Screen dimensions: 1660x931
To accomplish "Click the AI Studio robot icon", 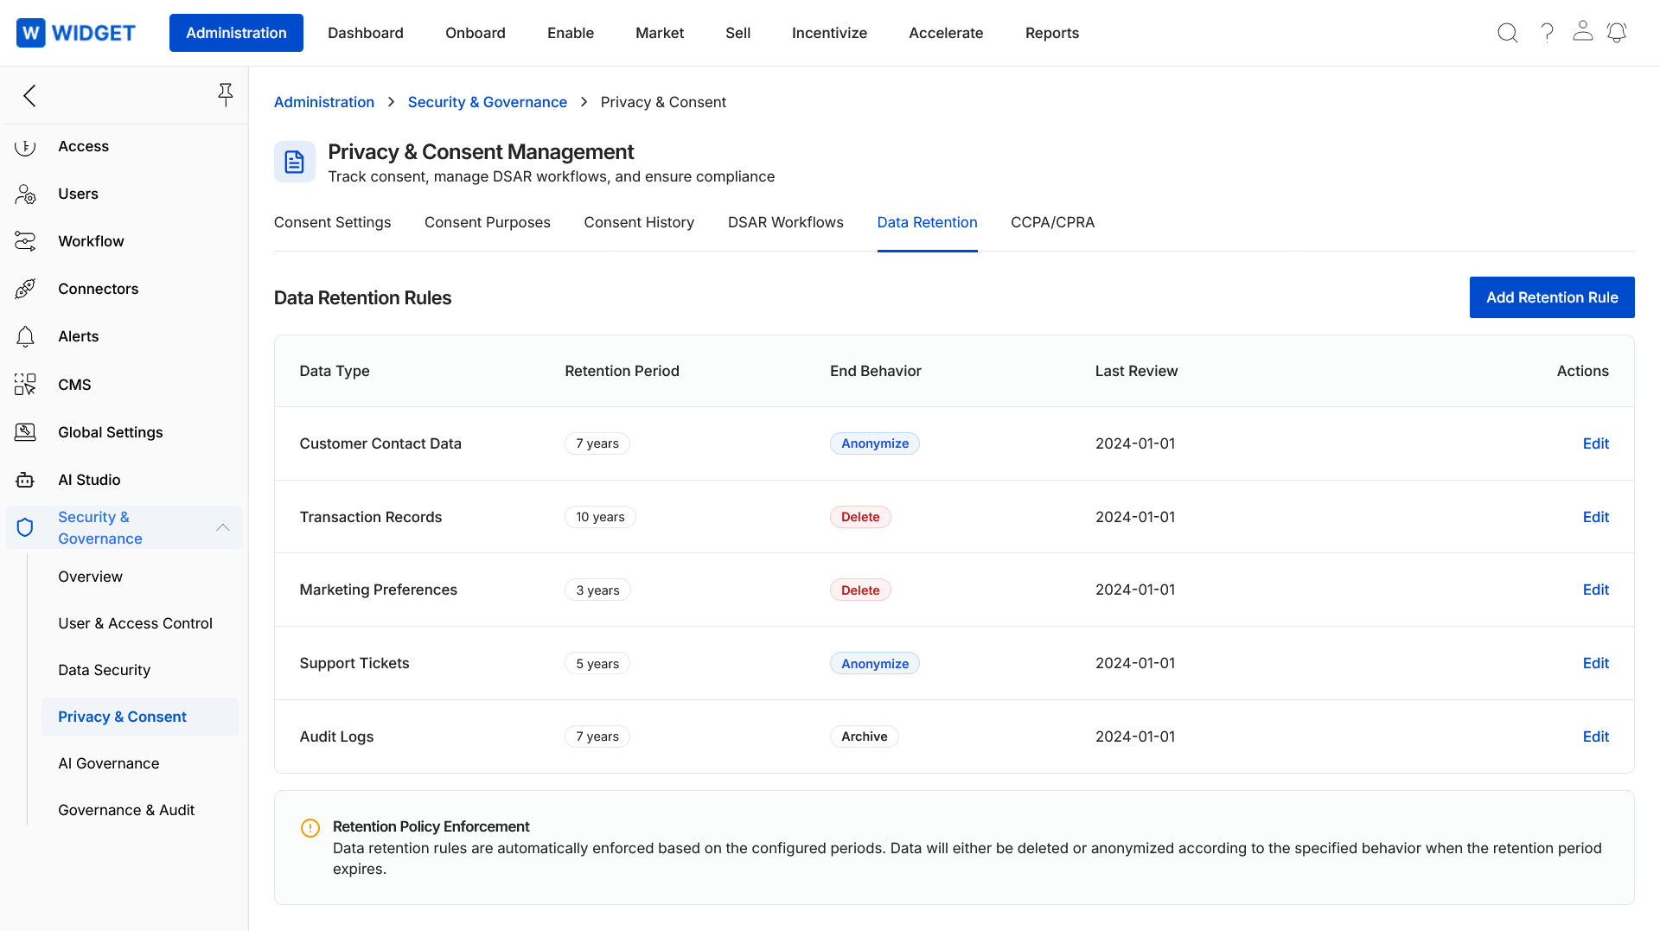I will pyautogui.click(x=25, y=480).
